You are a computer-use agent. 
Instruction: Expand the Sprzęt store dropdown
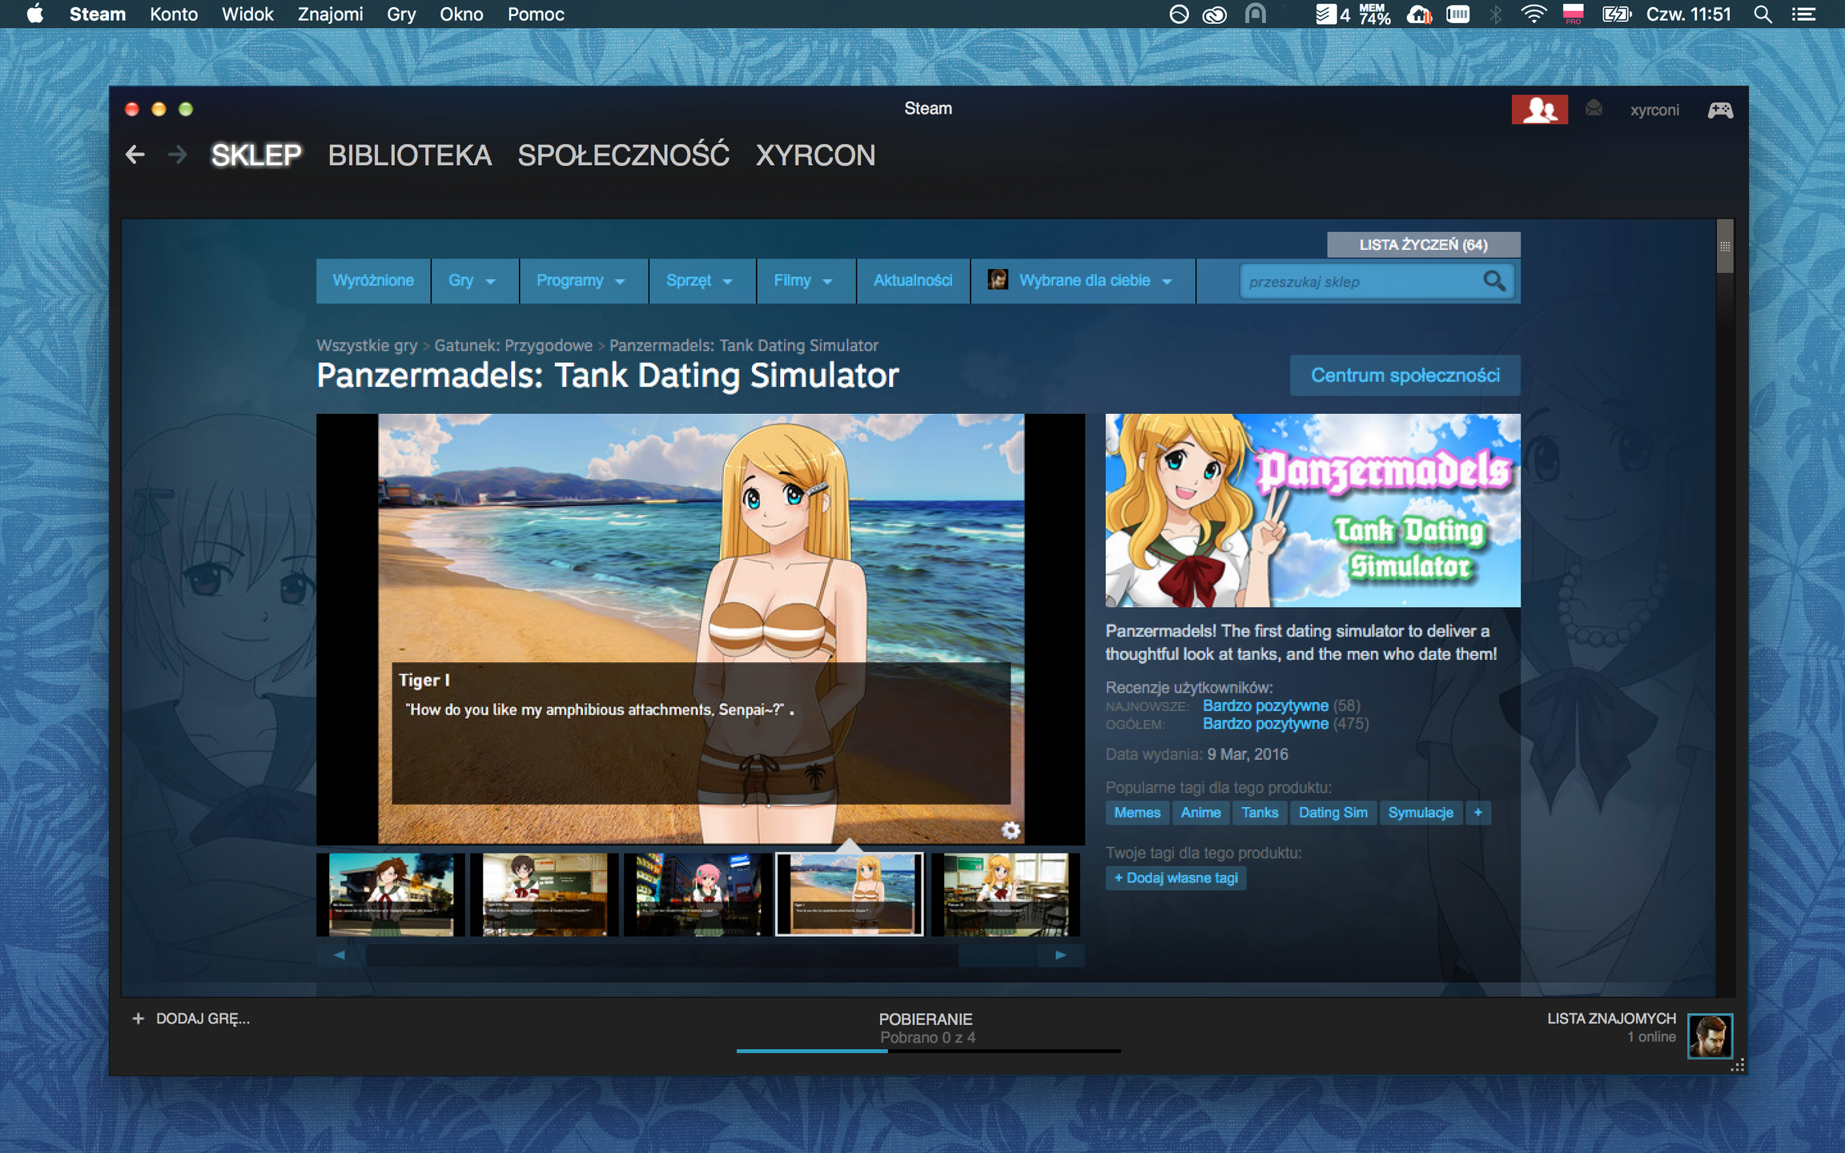tap(701, 281)
